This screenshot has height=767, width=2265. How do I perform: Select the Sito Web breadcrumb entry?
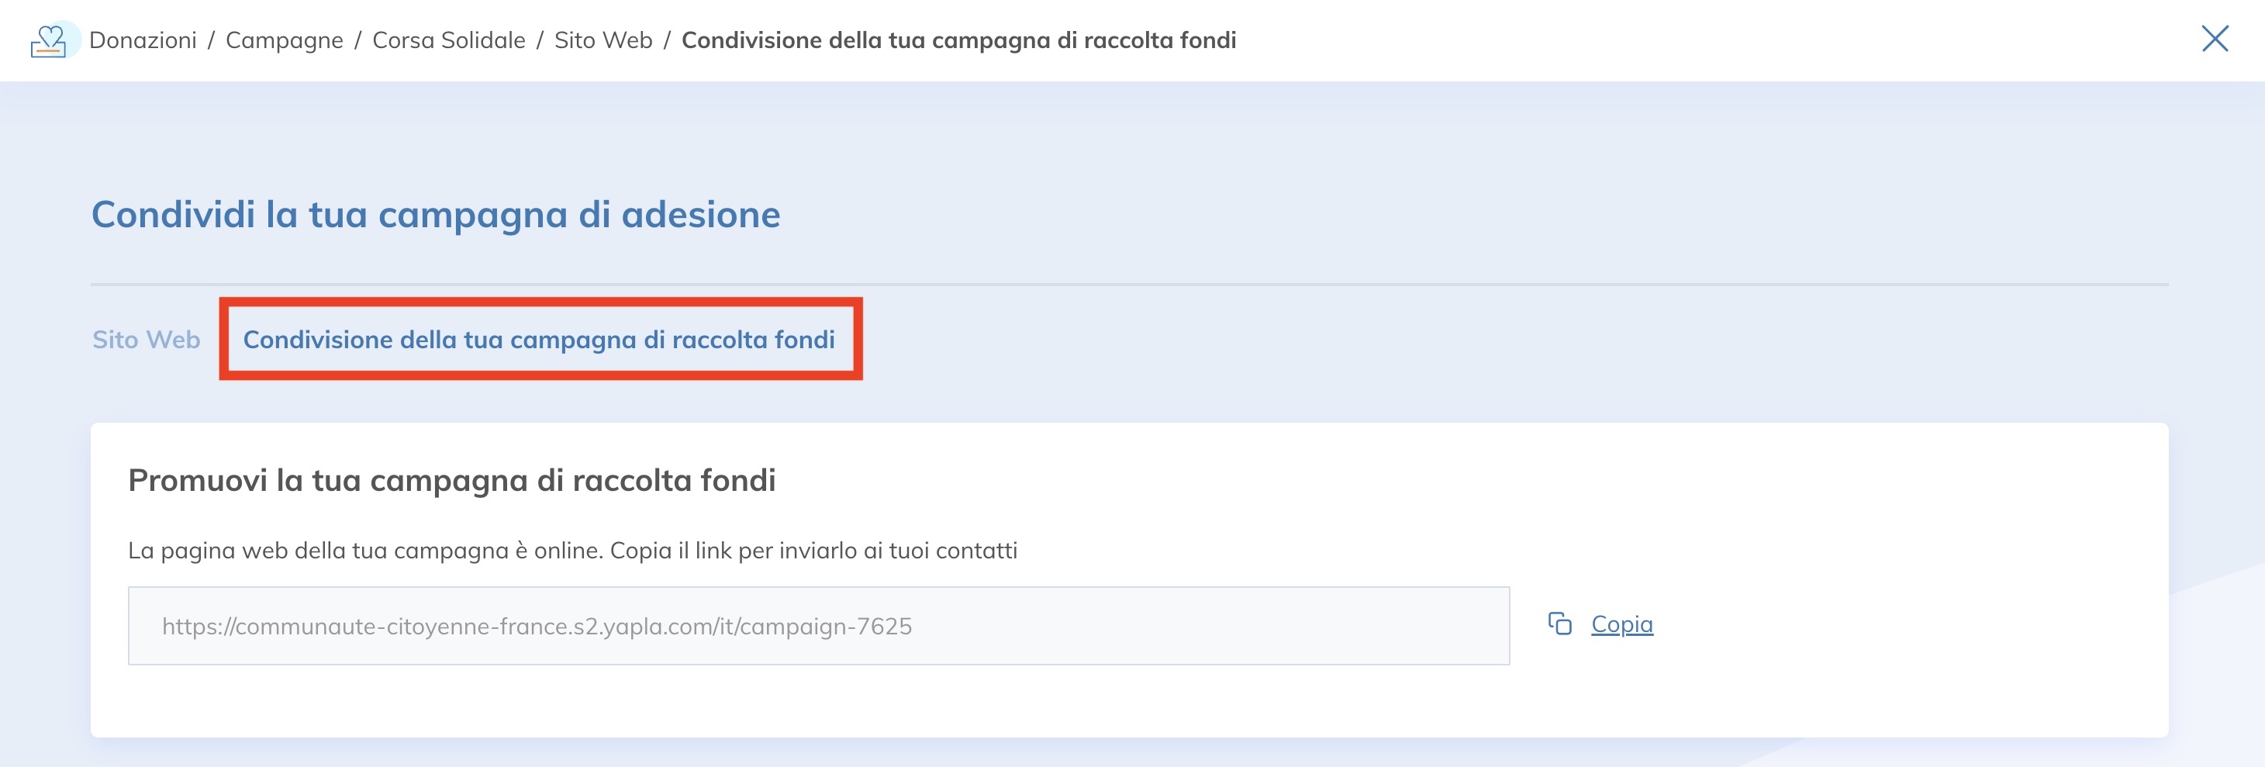point(603,40)
